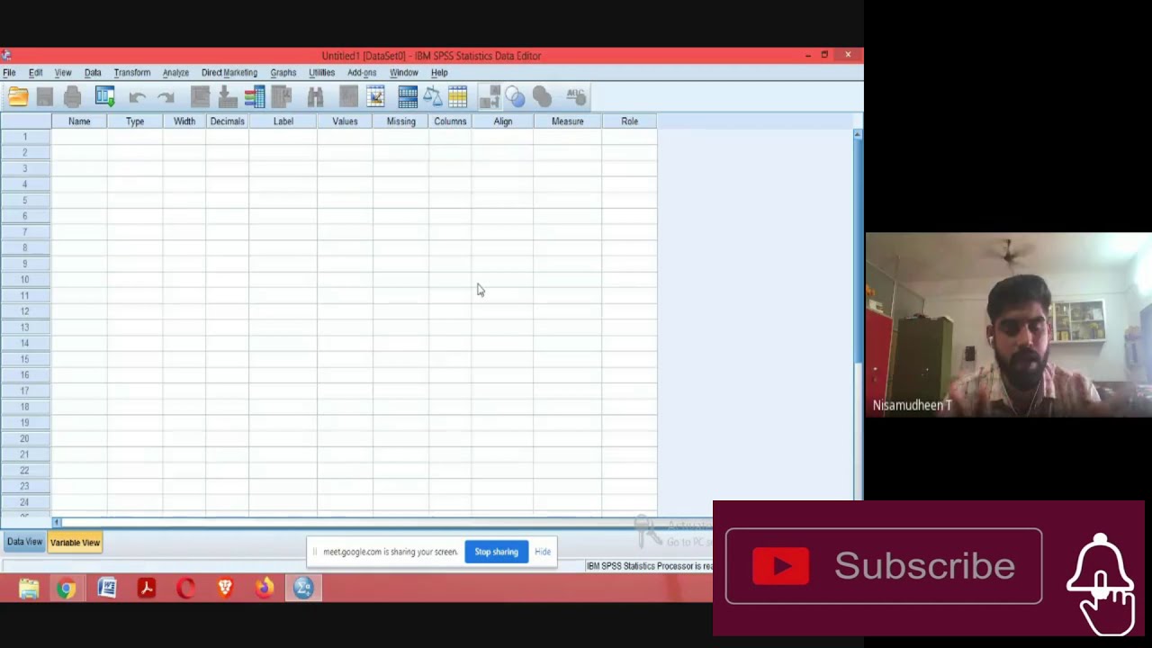
Task: Click the Insert variable toolbar icon
Action: 375,96
